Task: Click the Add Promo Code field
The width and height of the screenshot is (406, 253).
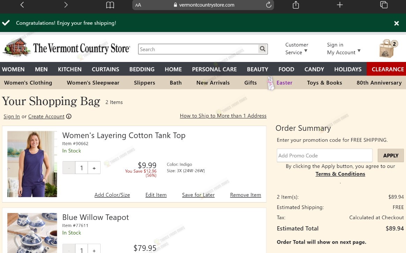Action: 324,156
